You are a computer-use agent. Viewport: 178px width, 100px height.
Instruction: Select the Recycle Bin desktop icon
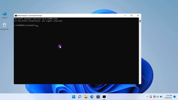4,27
